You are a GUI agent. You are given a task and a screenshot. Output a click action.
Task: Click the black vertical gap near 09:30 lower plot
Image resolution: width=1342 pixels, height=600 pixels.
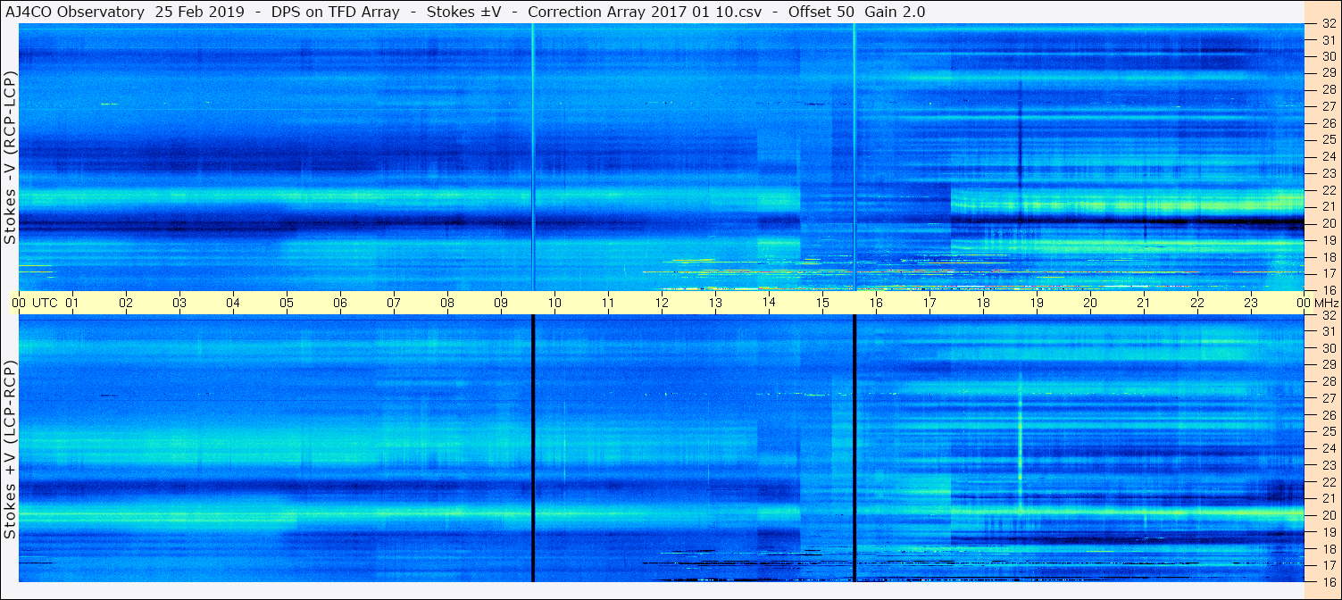click(532, 448)
